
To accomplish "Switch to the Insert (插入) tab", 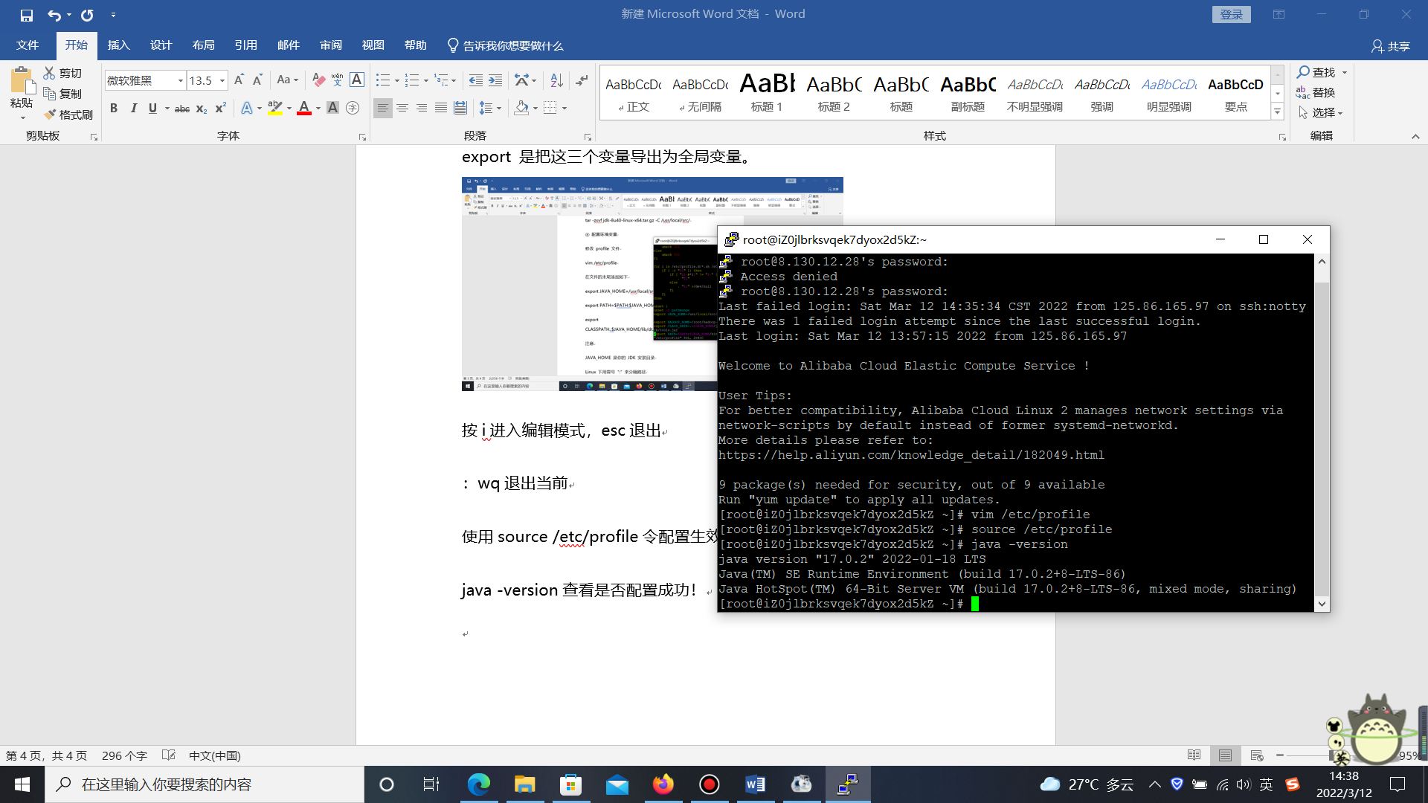I will (x=119, y=45).
